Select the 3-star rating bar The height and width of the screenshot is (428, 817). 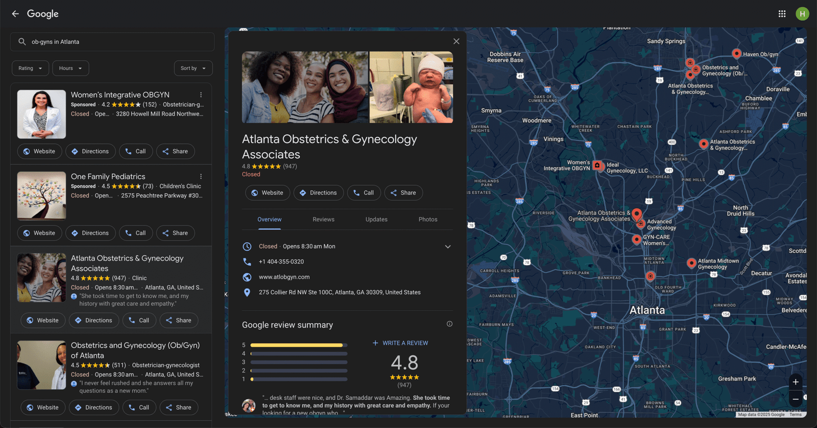point(299,362)
